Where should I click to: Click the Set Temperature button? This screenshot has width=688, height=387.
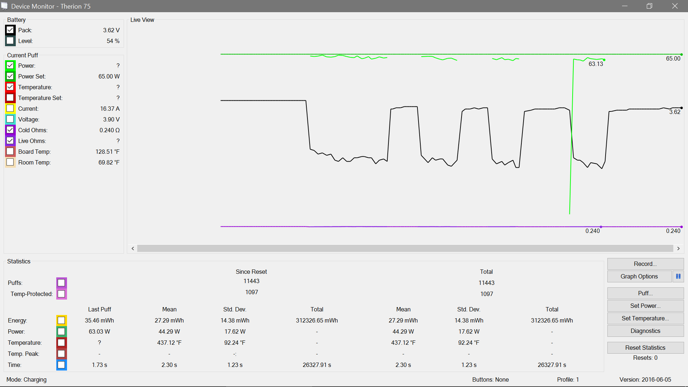(645, 318)
